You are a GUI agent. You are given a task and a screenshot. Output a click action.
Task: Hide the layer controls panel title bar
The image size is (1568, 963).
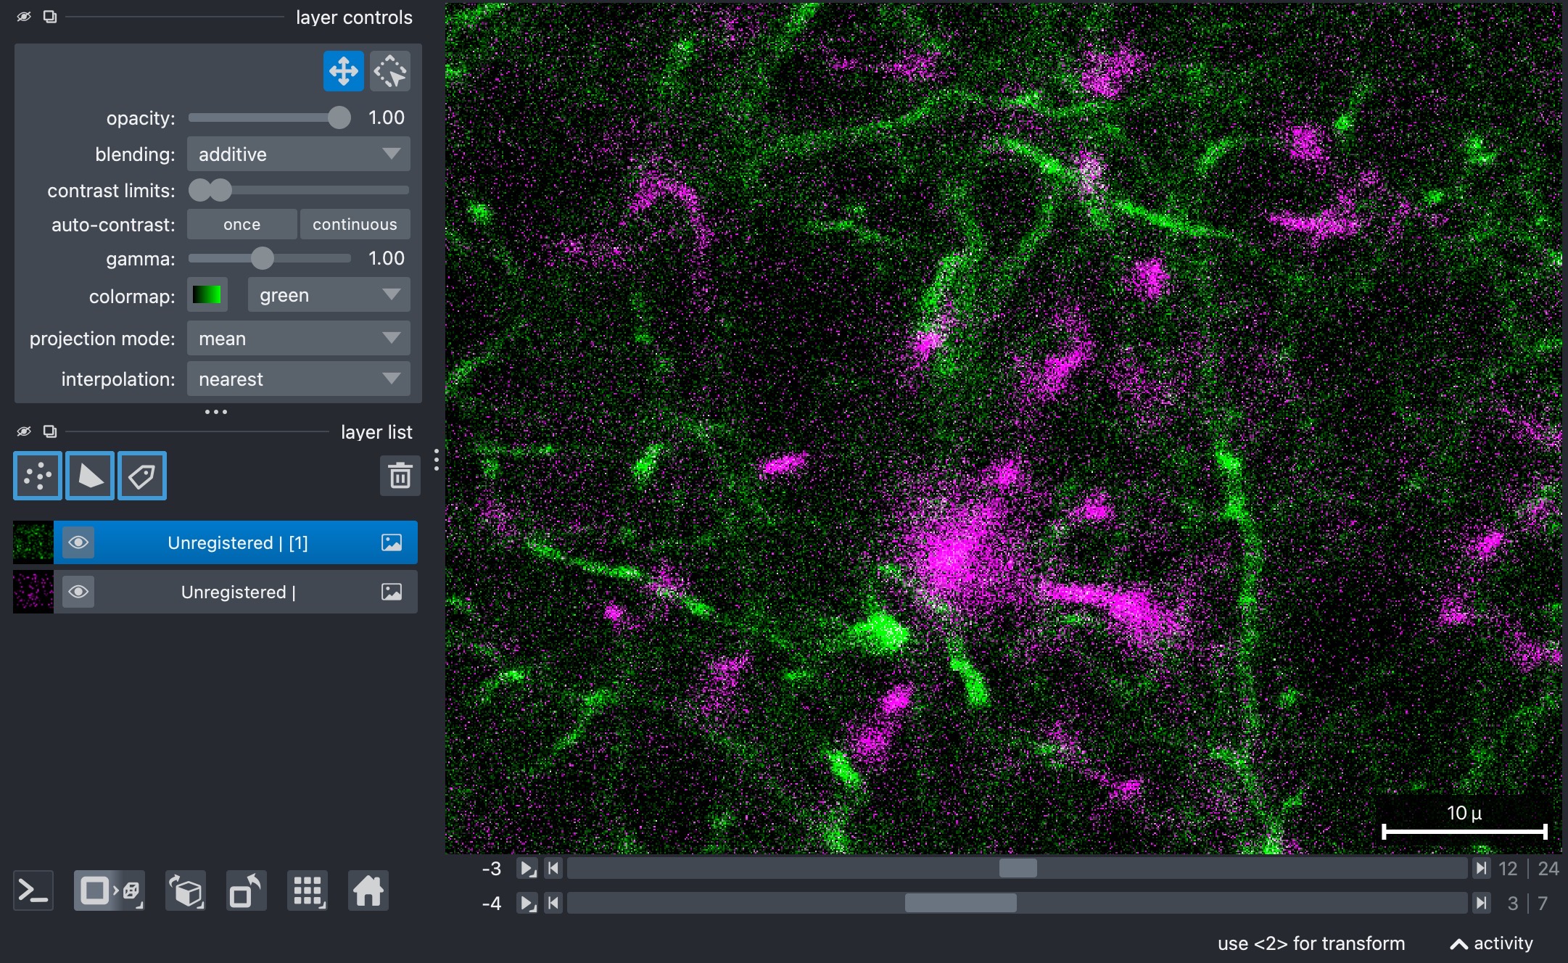[x=24, y=17]
